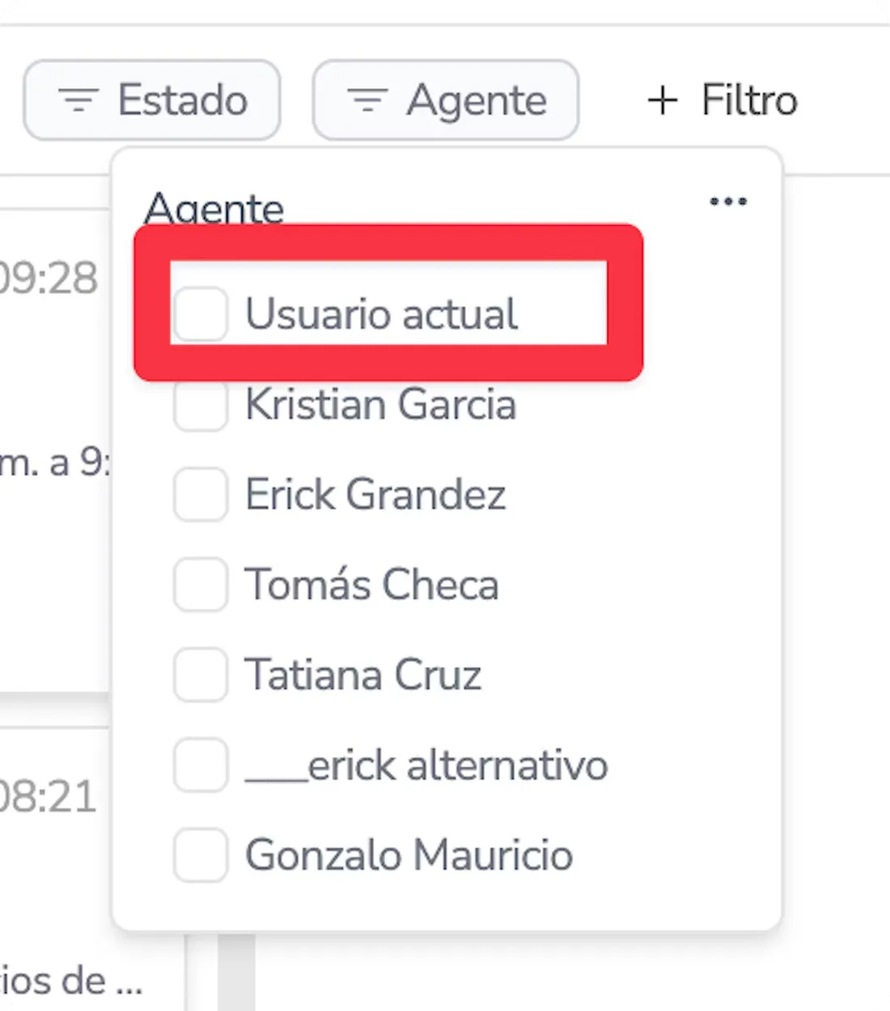Viewport: 890px width, 1011px height.
Task: Check the Erick Grandez checkbox
Action: point(200,495)
